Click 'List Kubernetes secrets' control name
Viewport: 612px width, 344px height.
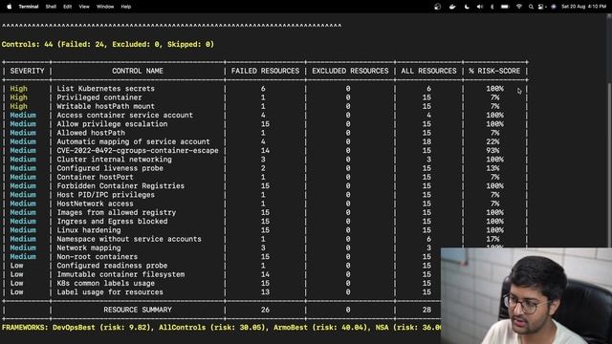[106, 89]
